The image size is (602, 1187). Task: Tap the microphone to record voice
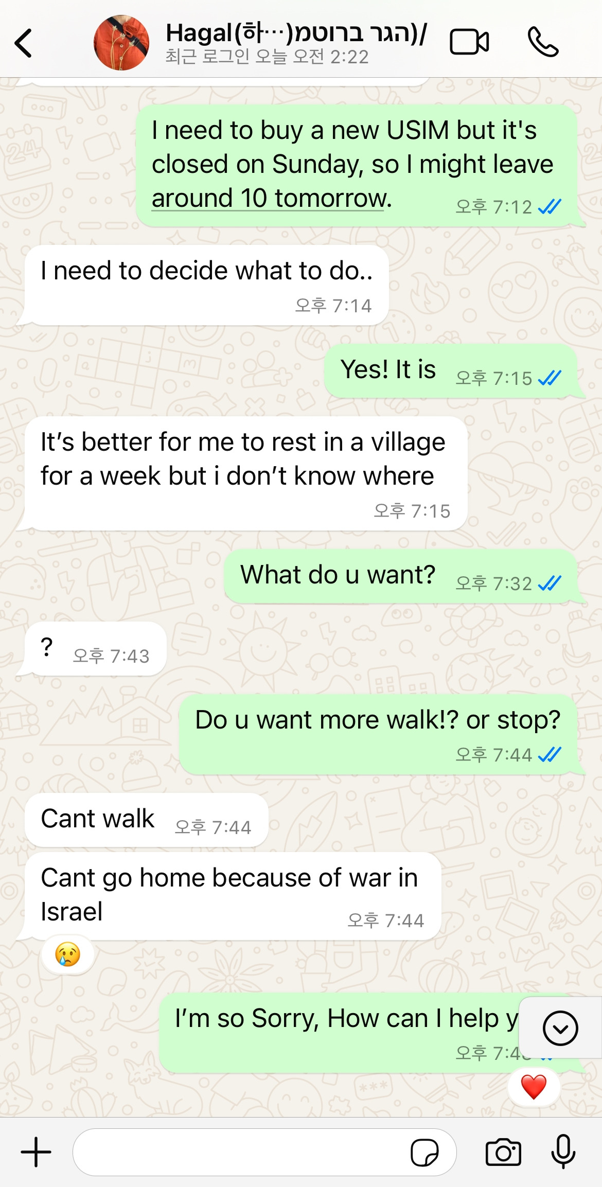pyautogui.click(x=563, y=1151)
